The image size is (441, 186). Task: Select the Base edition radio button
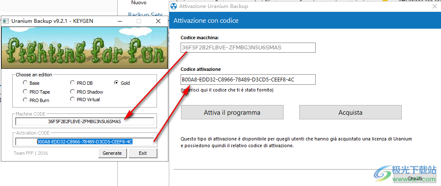(x=25, y=83)
